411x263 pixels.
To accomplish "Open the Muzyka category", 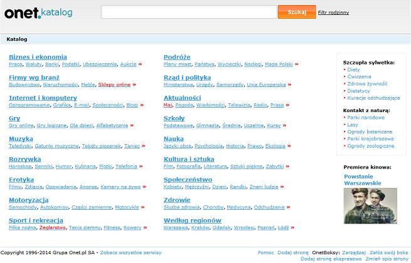I will click(x=21, y=138).
